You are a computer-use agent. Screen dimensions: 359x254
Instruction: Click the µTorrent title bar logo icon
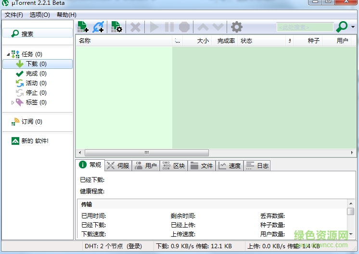tap(5, 3)
